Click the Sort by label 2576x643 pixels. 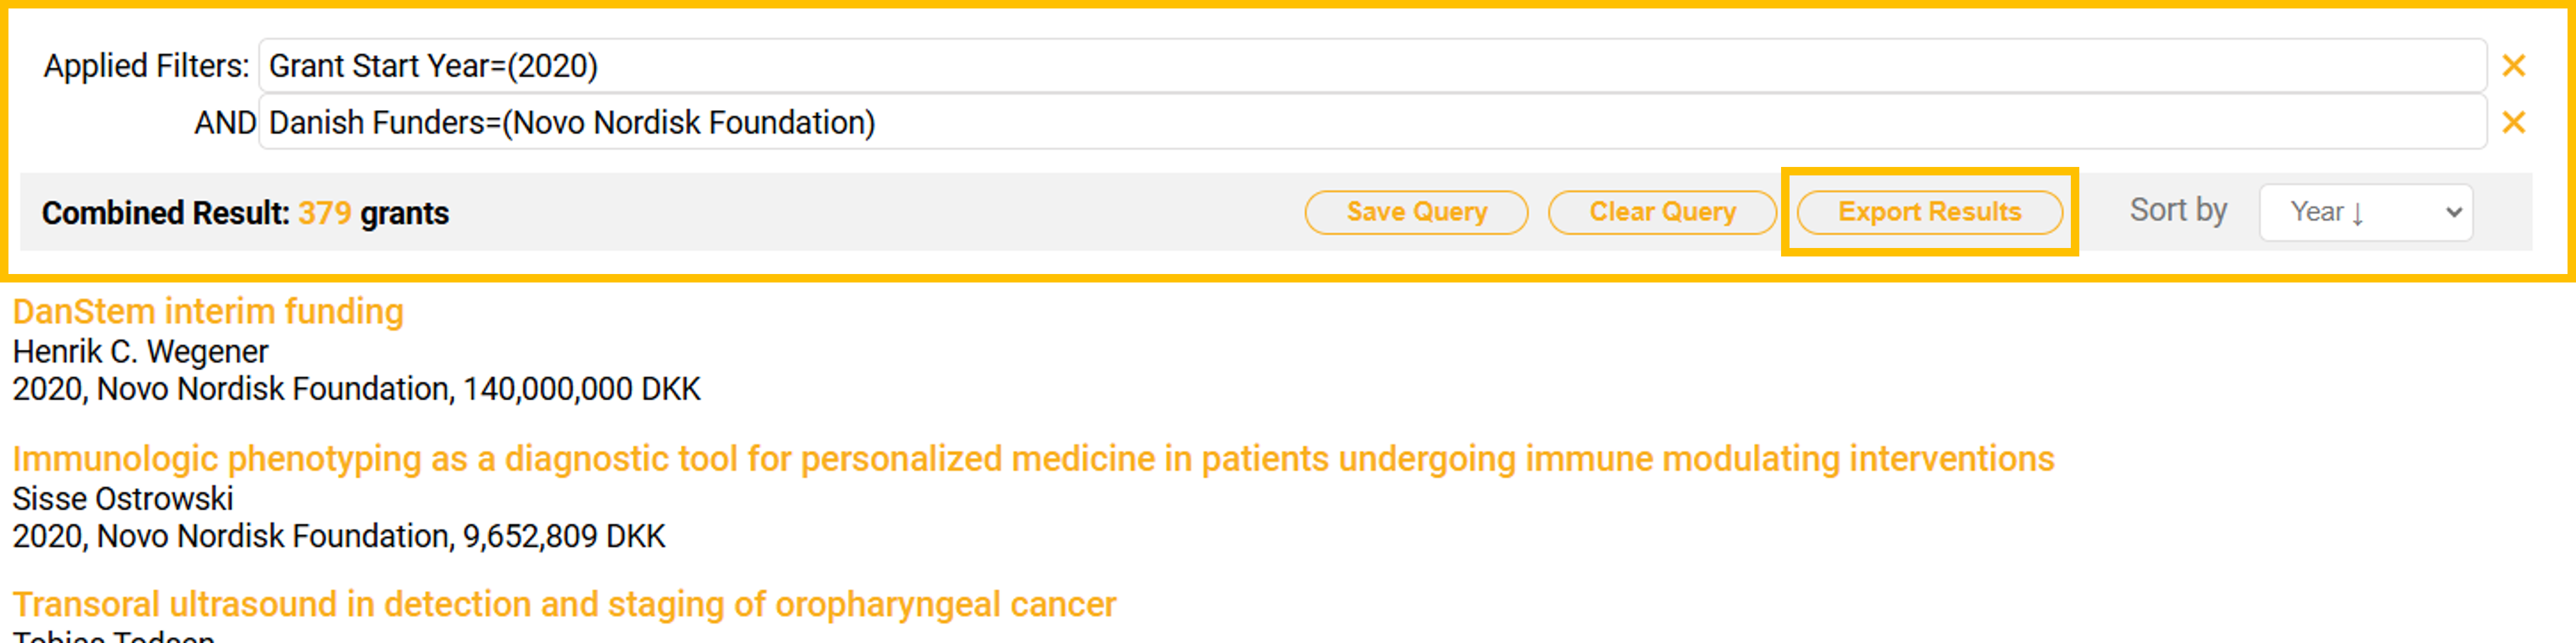(2178, 211)
